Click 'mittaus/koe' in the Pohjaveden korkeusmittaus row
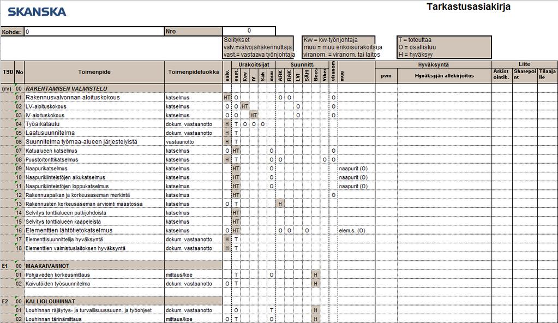This screenshot has height=323, width=558. coord(179,275)
